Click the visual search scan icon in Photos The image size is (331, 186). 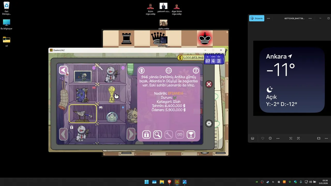click(x=291, y=138)
